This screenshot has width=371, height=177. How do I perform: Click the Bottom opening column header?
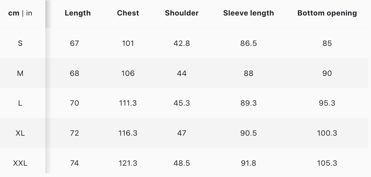click(x=327, y=13)
